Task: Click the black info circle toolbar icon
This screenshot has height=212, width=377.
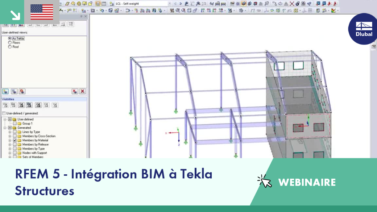Action: click(x=298, y=4)
